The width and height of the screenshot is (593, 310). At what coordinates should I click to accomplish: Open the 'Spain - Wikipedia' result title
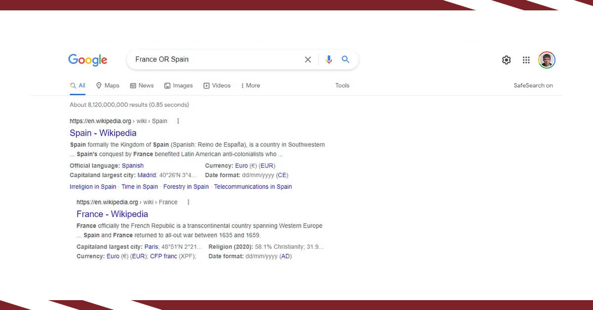tap(103, 133)
